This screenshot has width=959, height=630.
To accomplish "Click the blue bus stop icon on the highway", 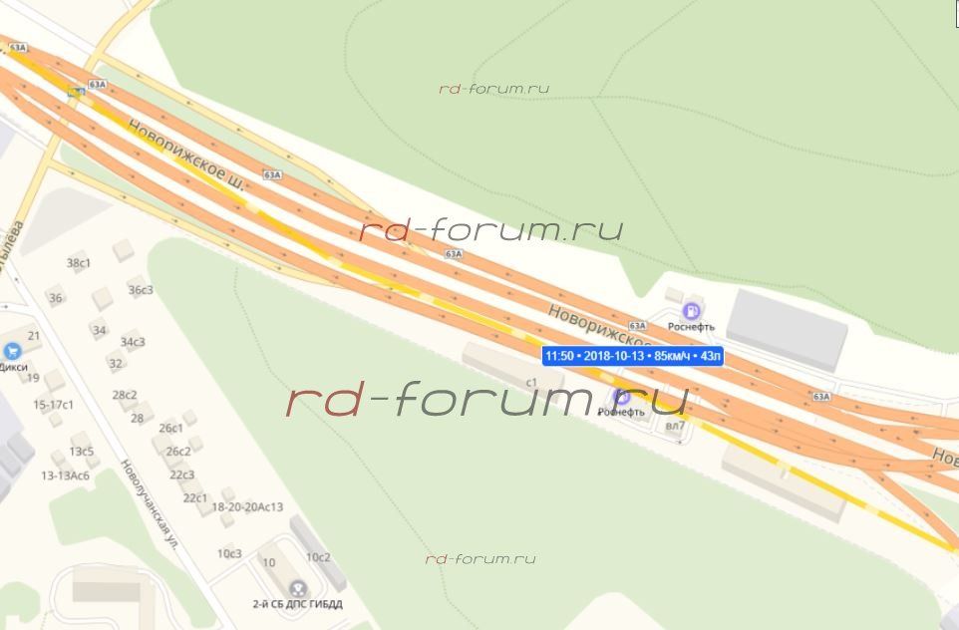I will click(77, 93).
